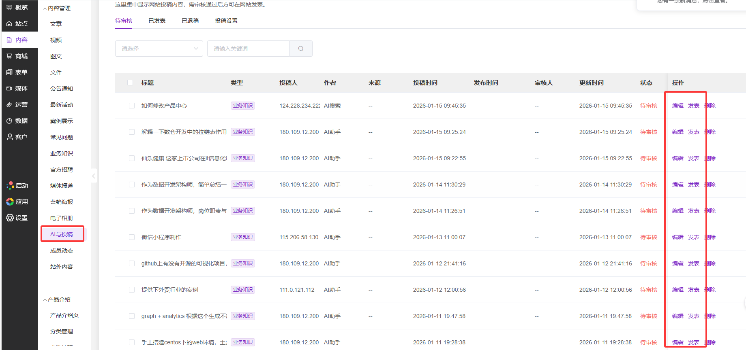The image size is (746, 350).
Task: Switch to the 已发表 tab
Action: click(x=157, y=21)
